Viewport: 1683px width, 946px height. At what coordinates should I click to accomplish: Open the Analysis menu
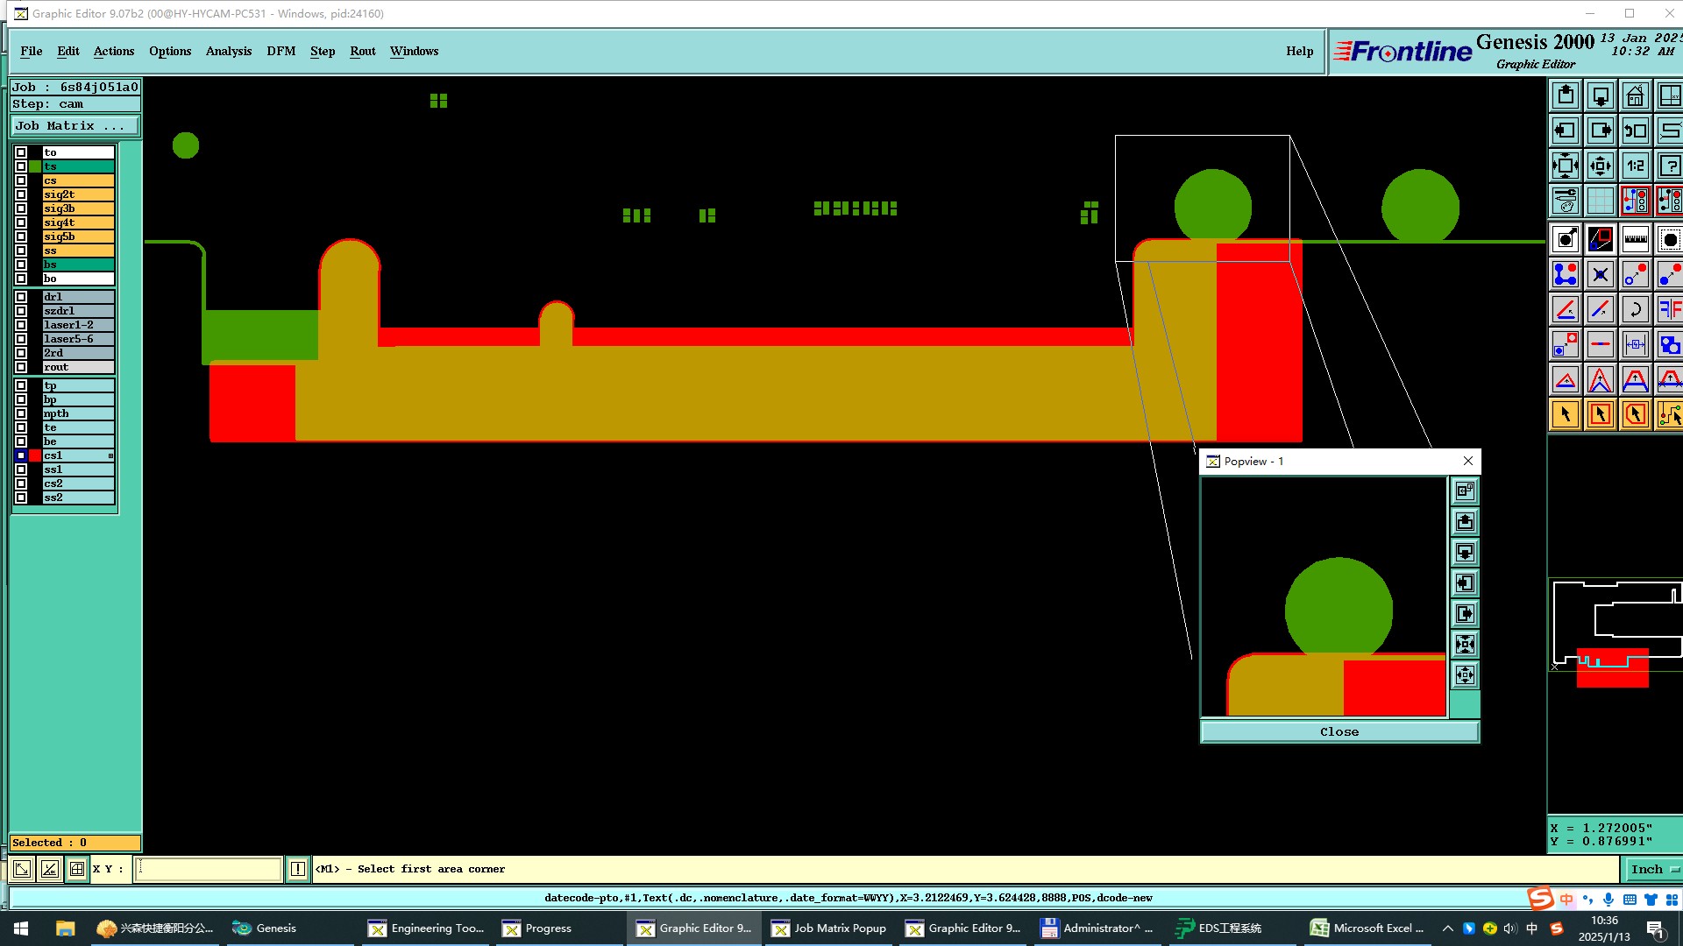point(228,51)
